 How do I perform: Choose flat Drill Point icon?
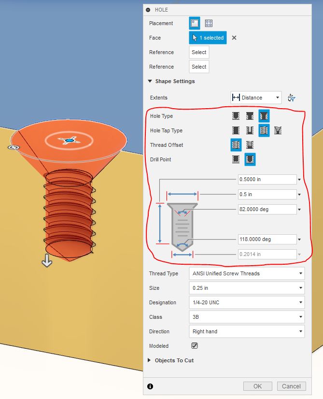[236, 159]
